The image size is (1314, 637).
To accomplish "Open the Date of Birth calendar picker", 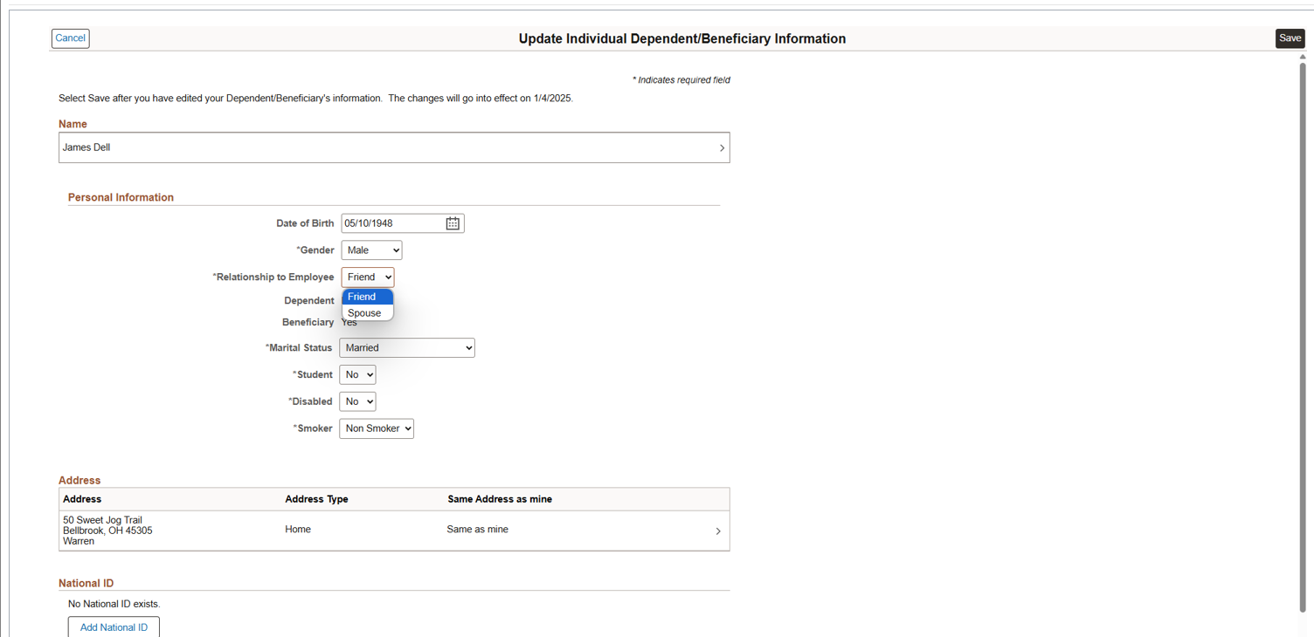I will pos(453,223).
